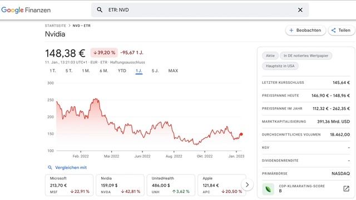356x200 pixels.
Task: Click the 148,38 € price value
Action: click(x=65, y=53)
